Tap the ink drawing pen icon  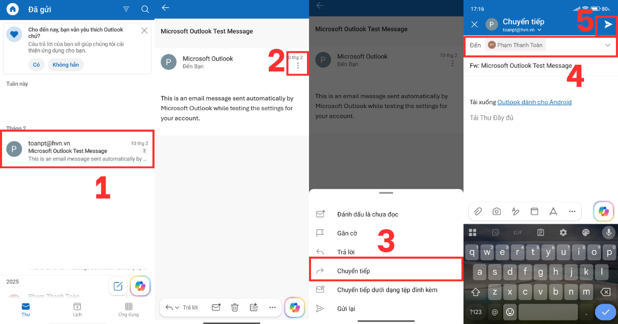pyautogui.click(x=516, y=211)
